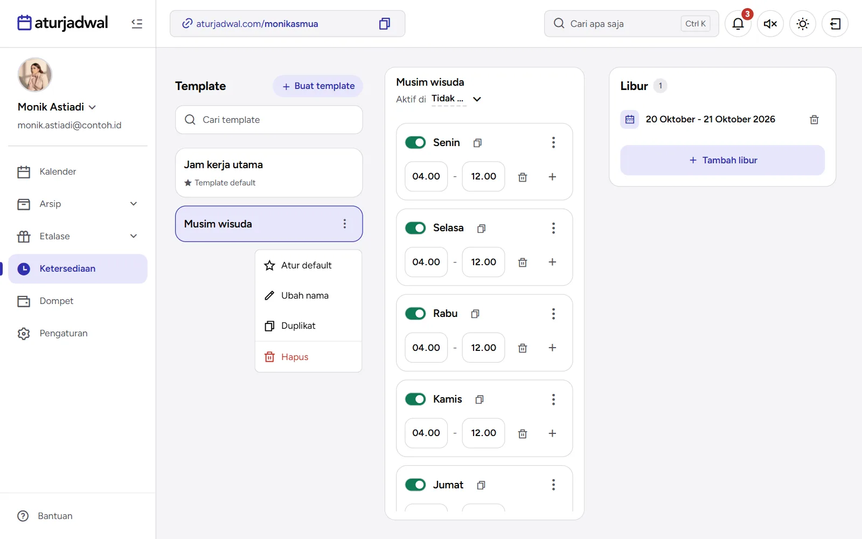
Task: Select Atur default from the menu
Action: pos(308,265)
